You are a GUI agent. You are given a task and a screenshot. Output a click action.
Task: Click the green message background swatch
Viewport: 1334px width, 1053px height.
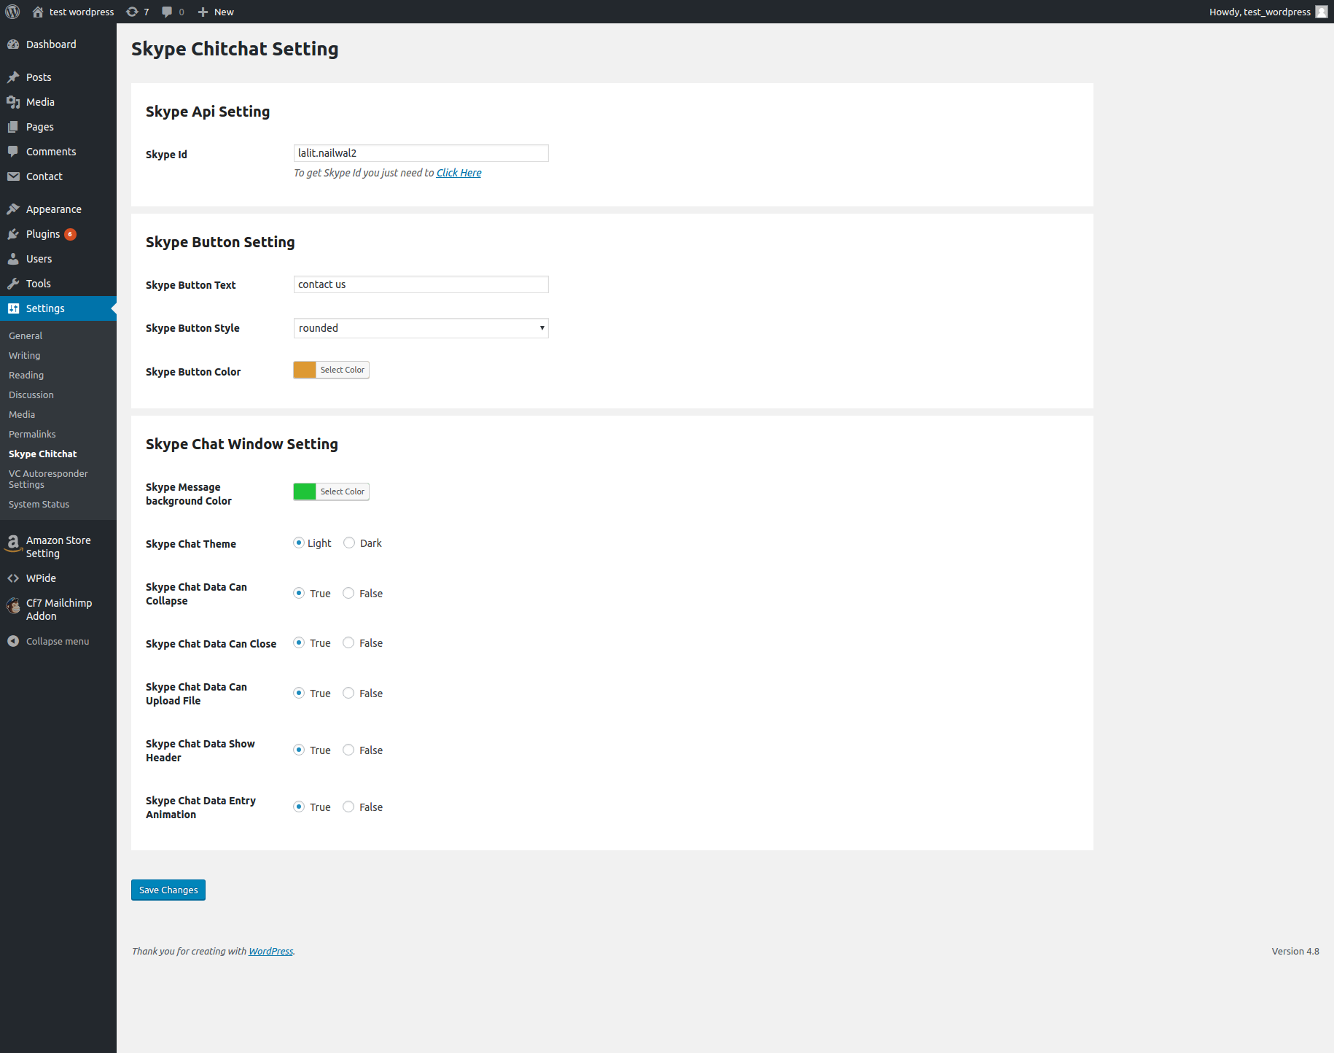click(x=305, y=491)
